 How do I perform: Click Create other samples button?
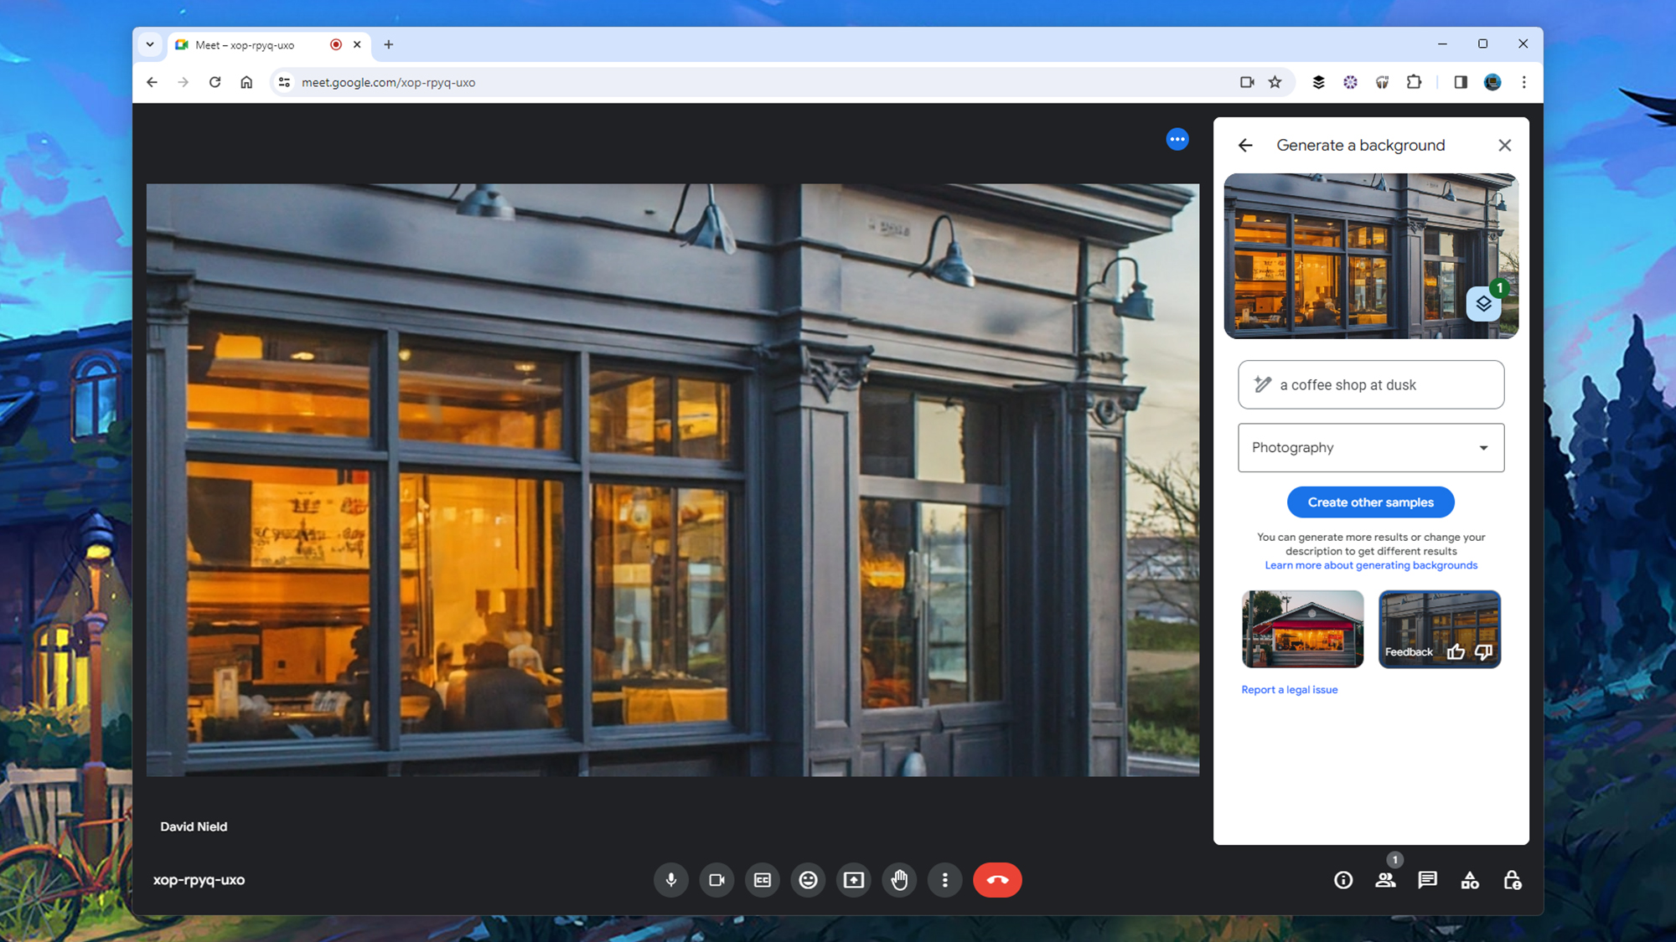click(1370, 502)
